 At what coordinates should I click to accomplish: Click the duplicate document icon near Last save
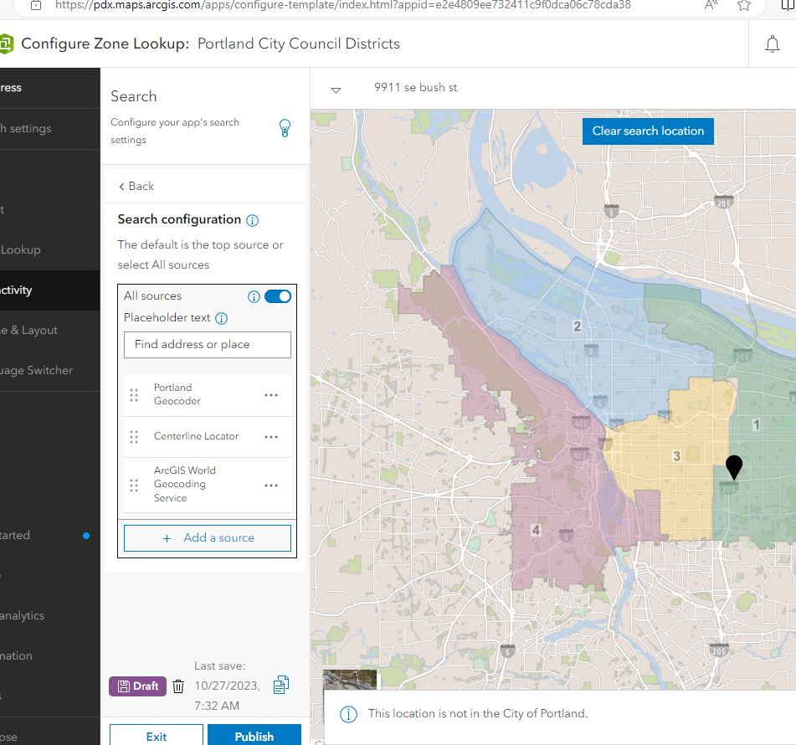[280, 685]
